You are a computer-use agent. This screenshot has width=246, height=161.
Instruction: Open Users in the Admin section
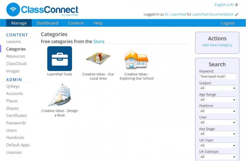click(x=11, y=130)
